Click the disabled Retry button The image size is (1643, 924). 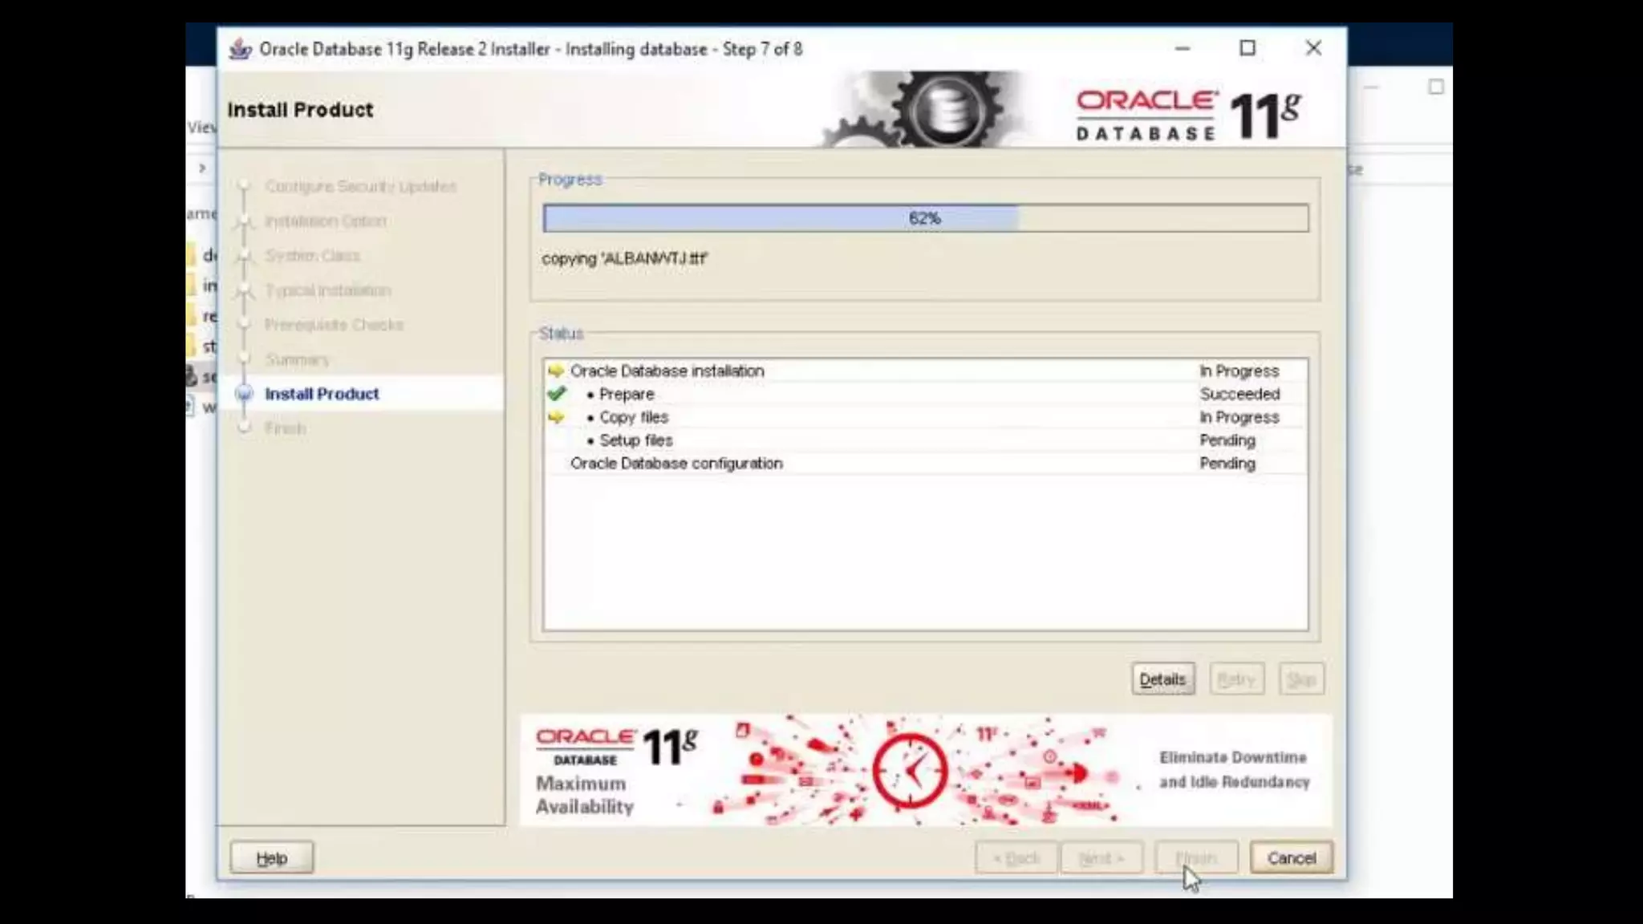click(x=1236, y=679)
